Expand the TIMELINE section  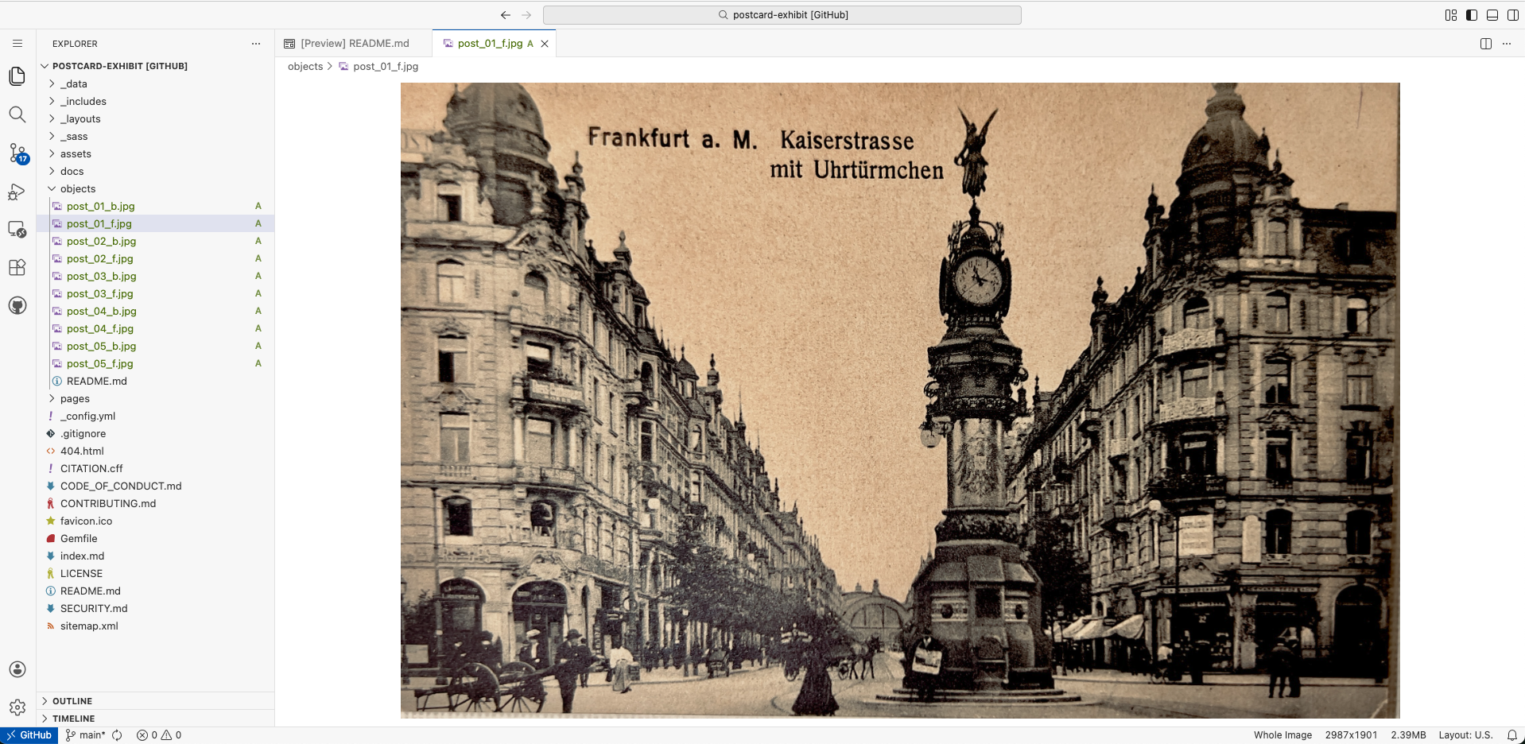point(73,719)
